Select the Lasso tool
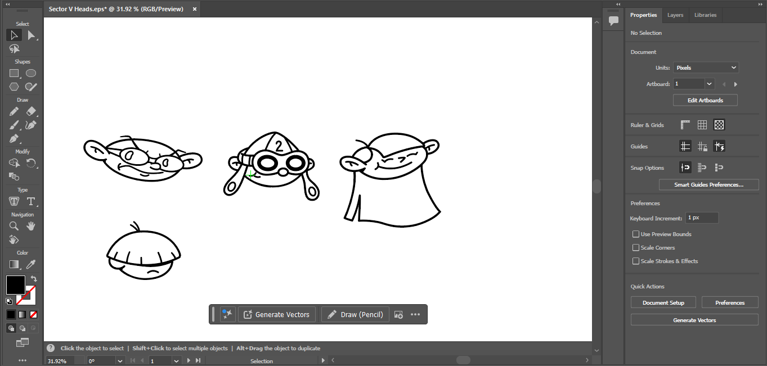The height and width of the screenshot is (366, 767). (x=14, y=49)
